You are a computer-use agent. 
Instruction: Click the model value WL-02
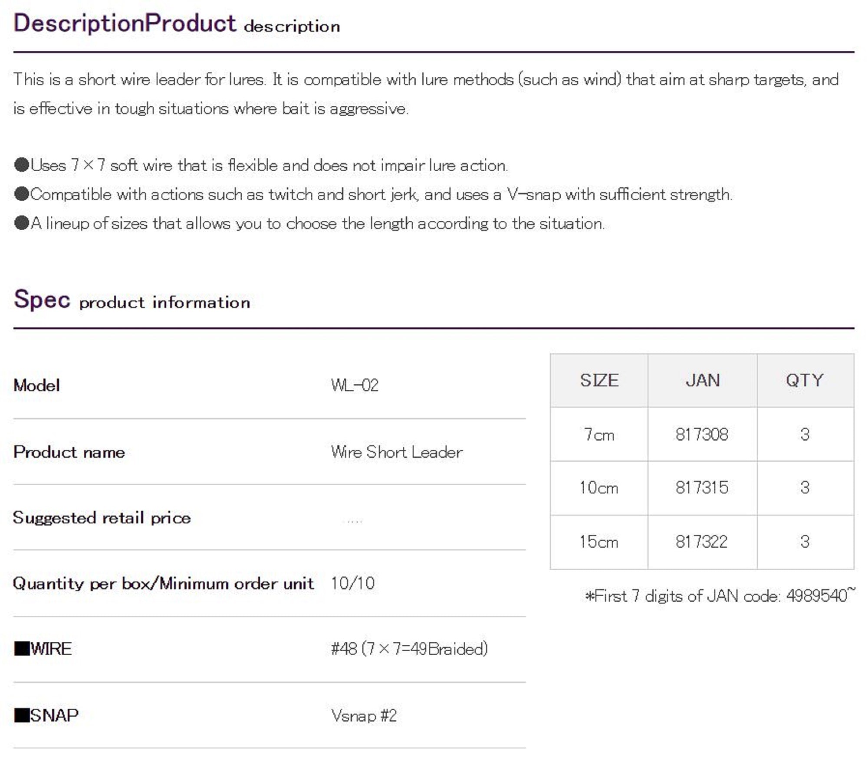[x=355, y=385]
